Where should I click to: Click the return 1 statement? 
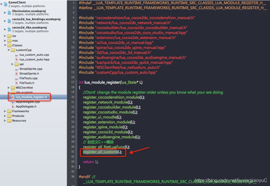[x=90, y=162]
